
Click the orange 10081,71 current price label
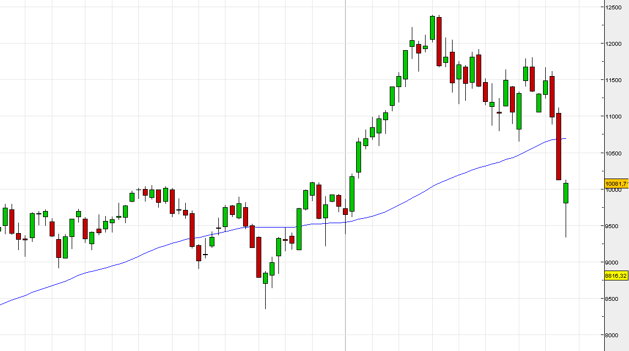pyautogui.click(x=616, y=183)
